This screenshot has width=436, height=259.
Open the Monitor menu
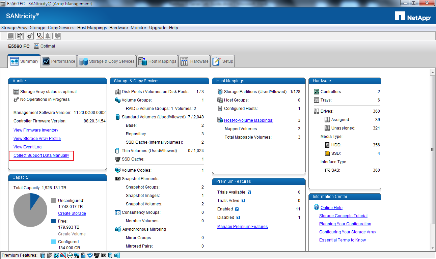pos(138,28)
